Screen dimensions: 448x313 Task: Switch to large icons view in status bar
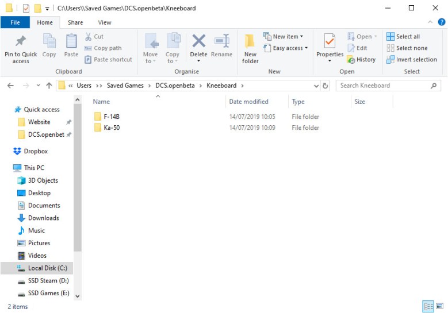(x=439, y=307)
